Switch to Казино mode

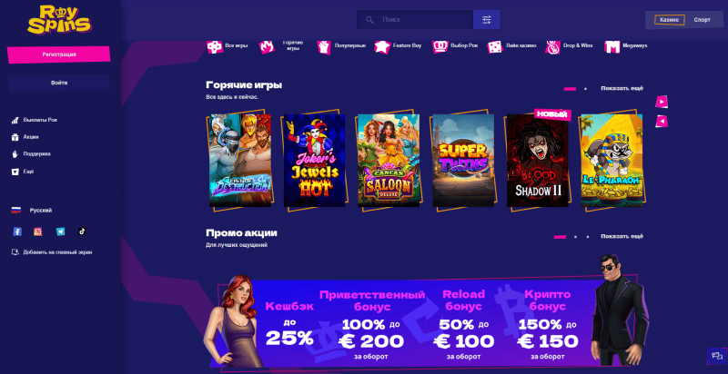(669, 20)
